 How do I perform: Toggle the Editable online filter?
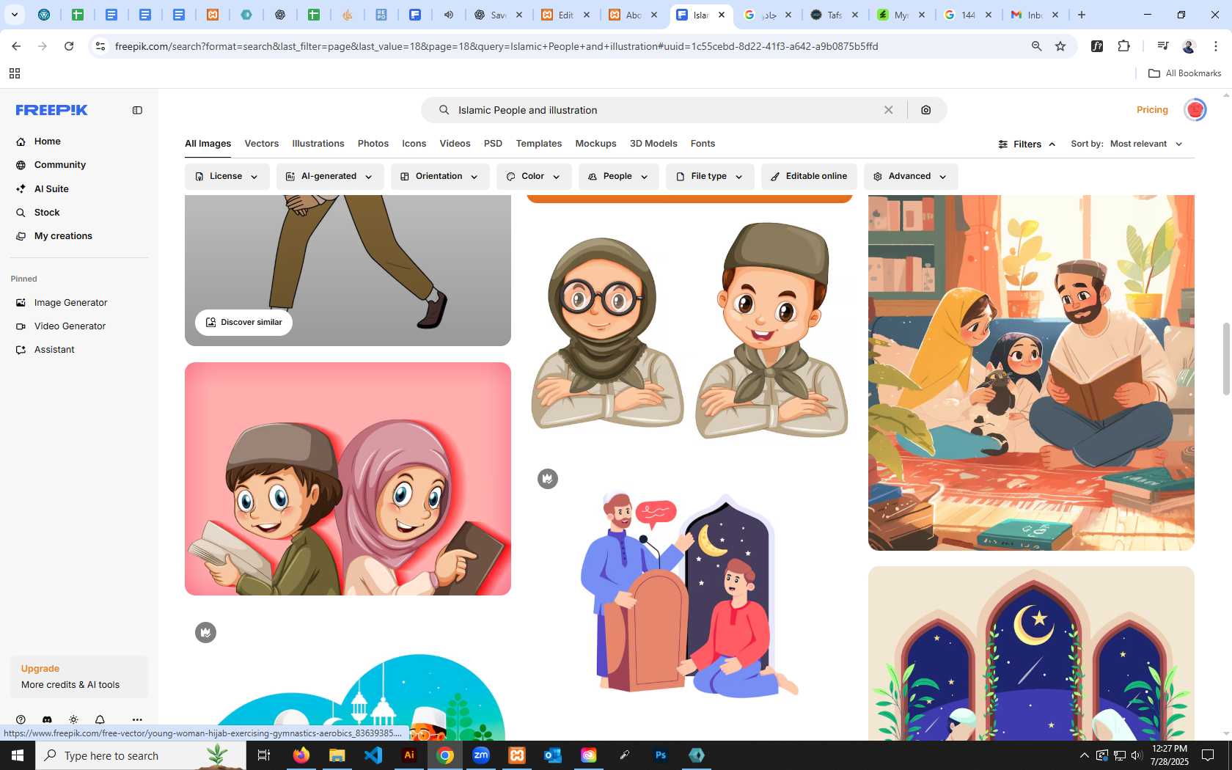pos(809,177)
